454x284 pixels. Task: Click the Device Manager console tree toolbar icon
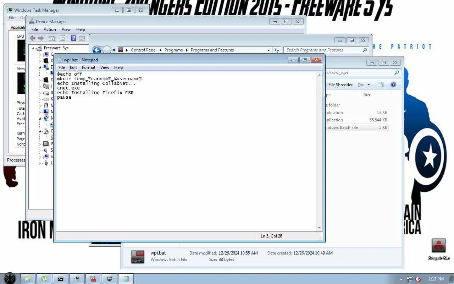point(52,38)
